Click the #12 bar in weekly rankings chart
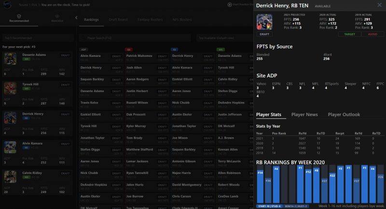 308,186
